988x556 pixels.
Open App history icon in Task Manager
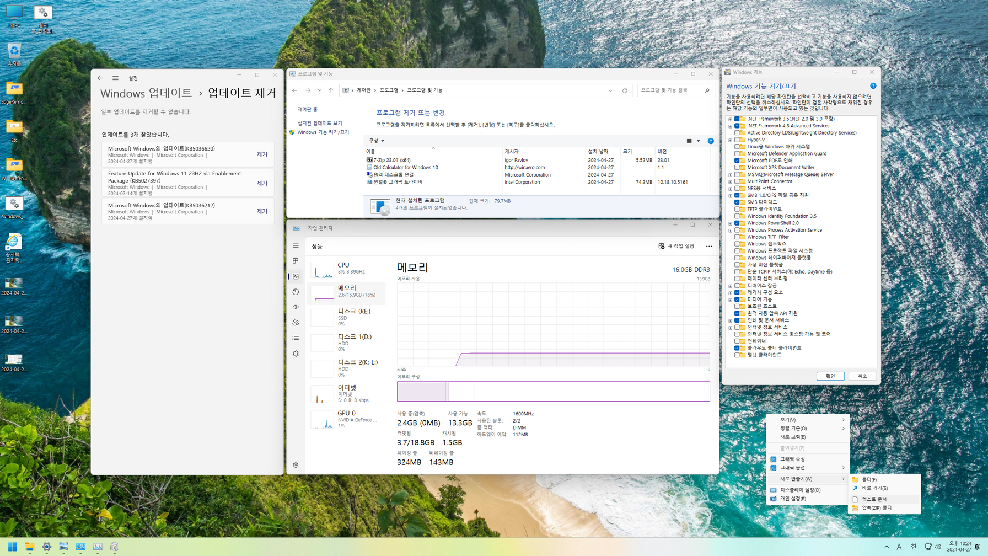click(296, 292)
